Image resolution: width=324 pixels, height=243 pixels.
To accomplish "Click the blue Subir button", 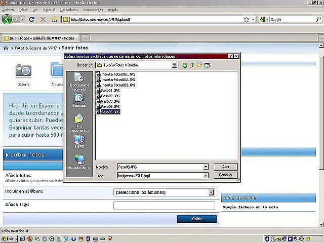I will 197,219.
